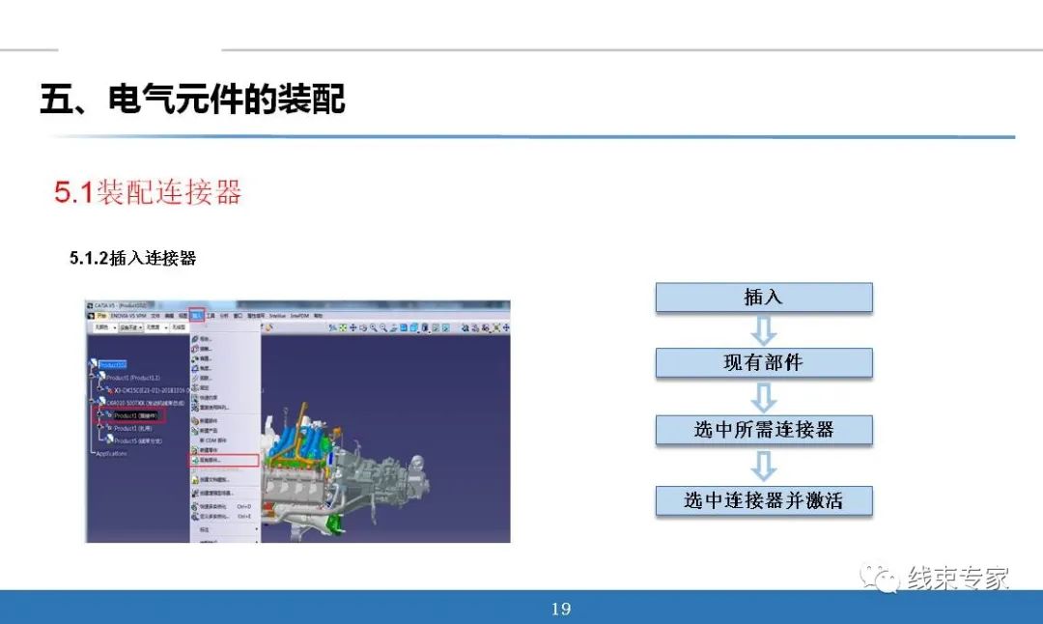Select 'Applications' in the specification tree
Viewport: 1043px width, 624px height.
(111, 454)
